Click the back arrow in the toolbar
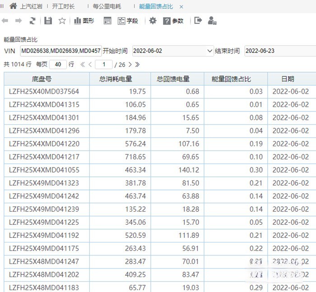The width and height of the screenshot is (316, 292). 5,21
